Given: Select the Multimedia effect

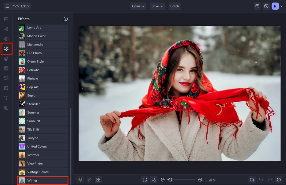Looking at the screenshot, I should click(43, 45).
